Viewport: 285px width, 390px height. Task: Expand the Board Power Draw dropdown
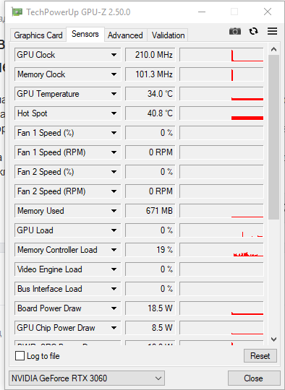tap(114, 308)
